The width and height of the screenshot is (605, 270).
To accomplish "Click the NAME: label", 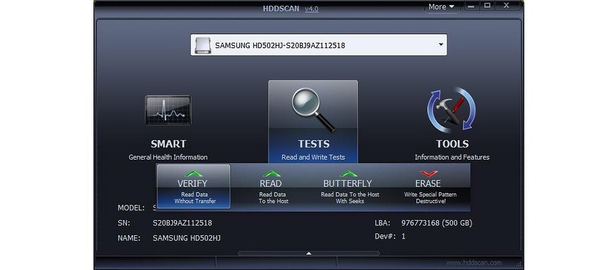I will point(129,238).
